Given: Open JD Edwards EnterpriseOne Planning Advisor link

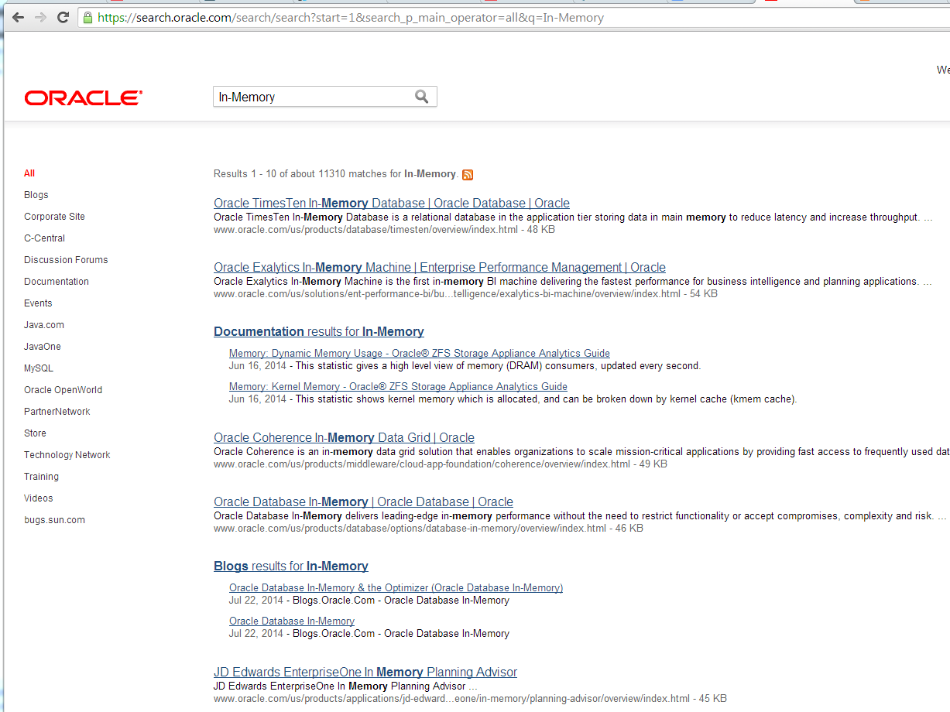Looking at the screenshot, I should tap(365, 673).
